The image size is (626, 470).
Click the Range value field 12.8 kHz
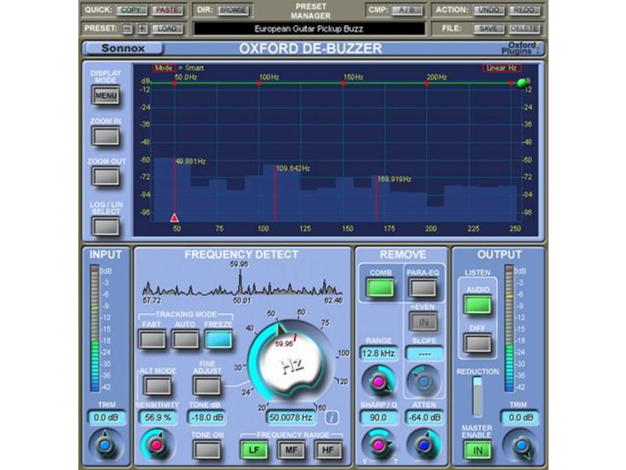click(x=379, y=354)
